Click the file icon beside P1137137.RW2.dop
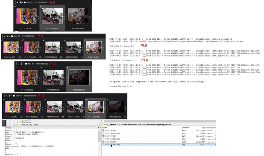 103,139
